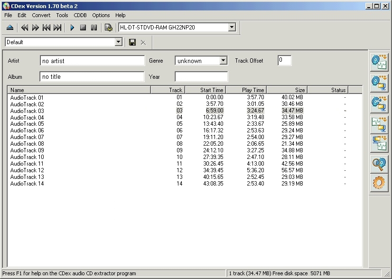The height and width of the screenshot is (279, 392).
Task: Click the 43:08.35 start time cell
Action: tap(213, 184)
